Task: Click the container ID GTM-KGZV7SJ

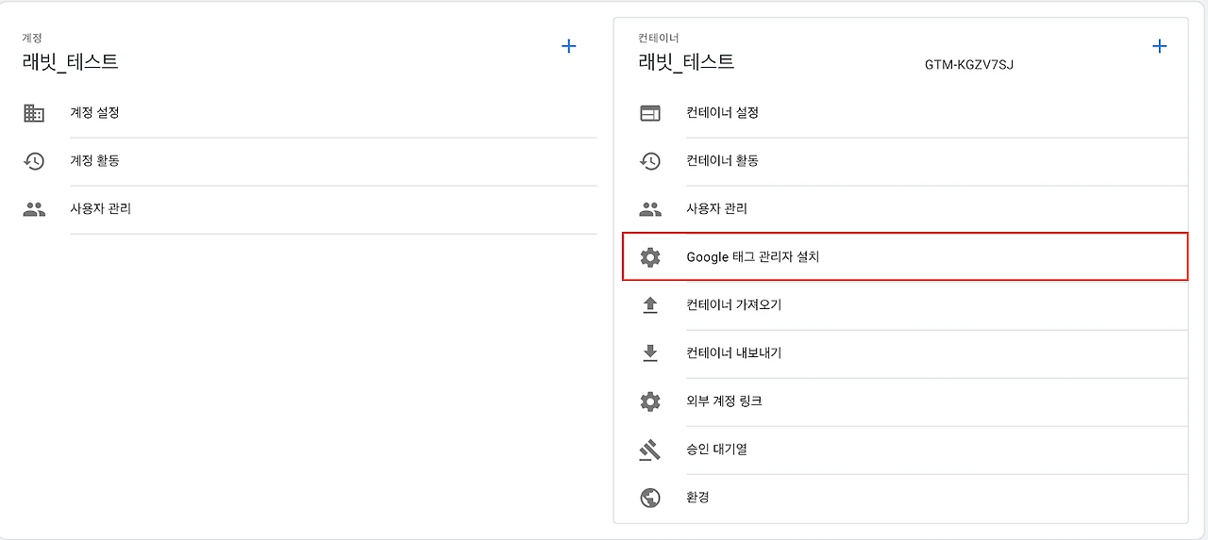Action: point(968,65)
